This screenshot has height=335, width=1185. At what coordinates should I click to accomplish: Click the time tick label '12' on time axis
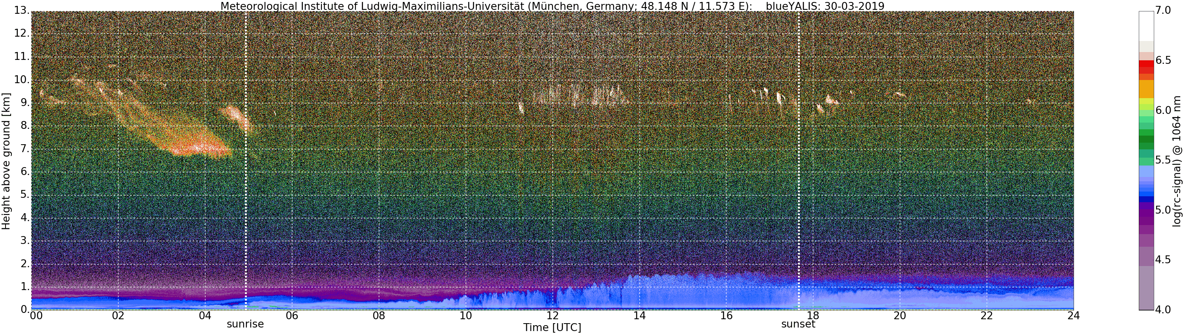(x=553, y=316)
